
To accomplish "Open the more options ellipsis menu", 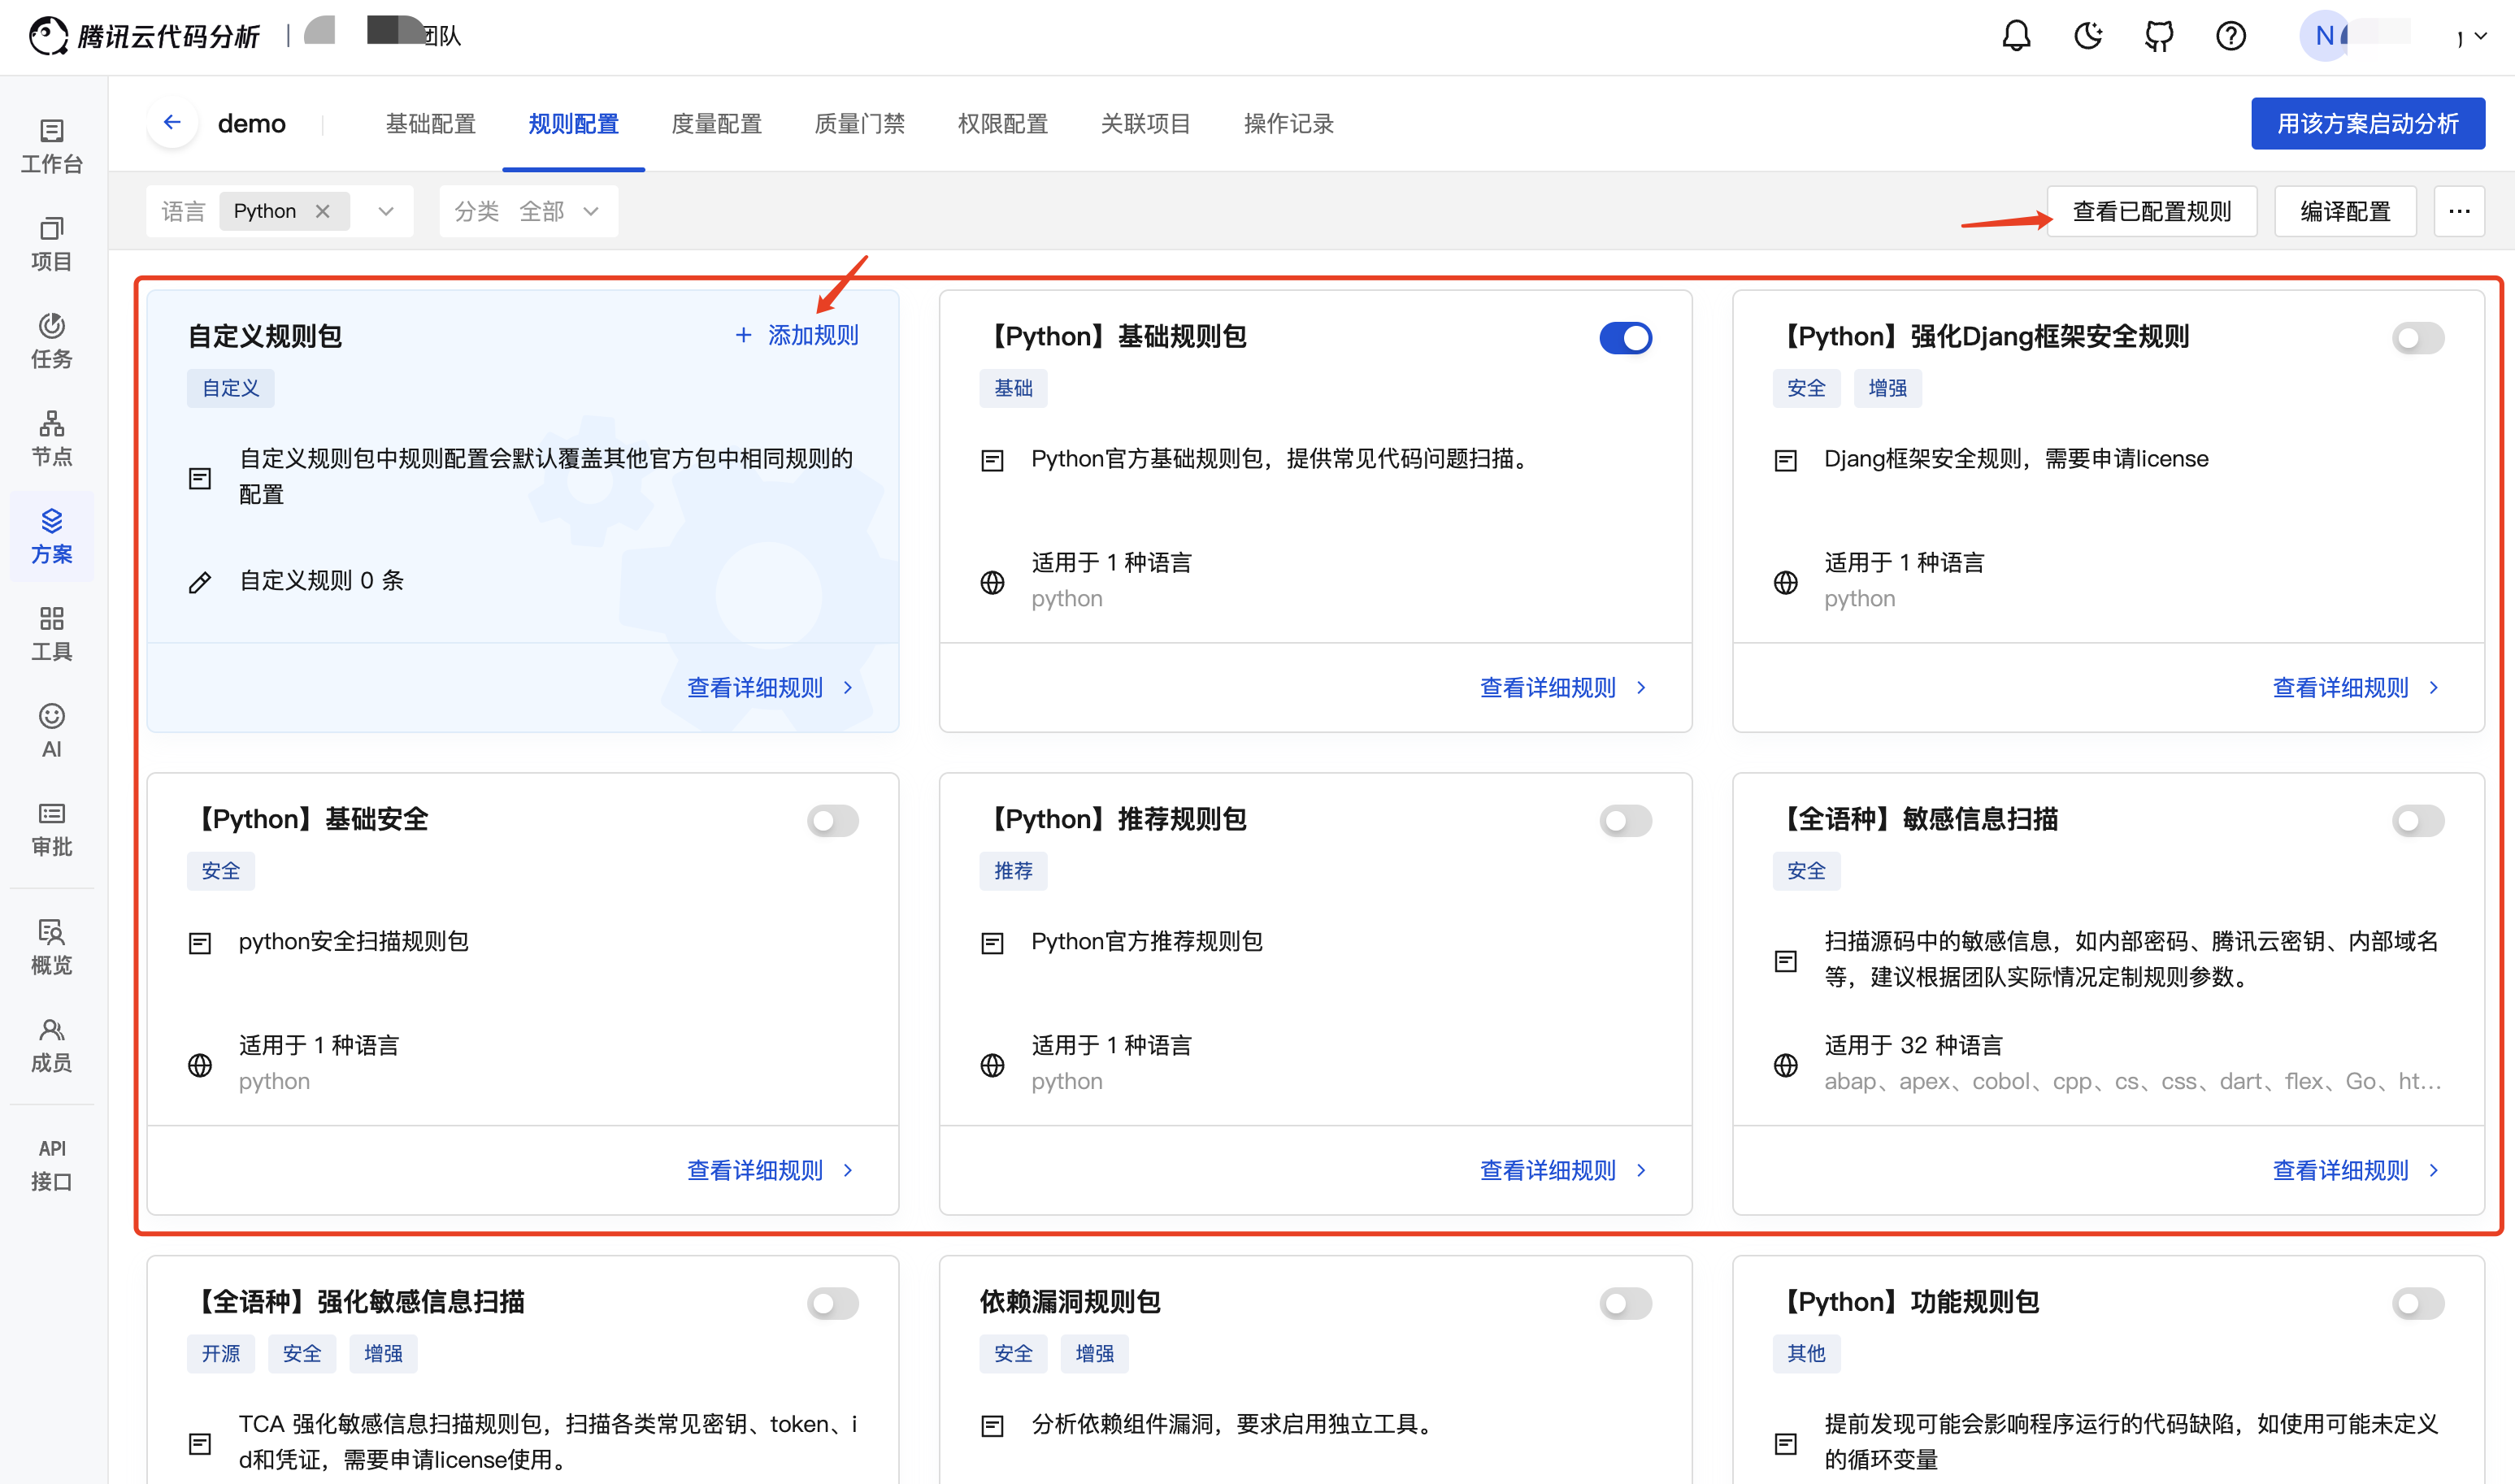I will 2459,211.
